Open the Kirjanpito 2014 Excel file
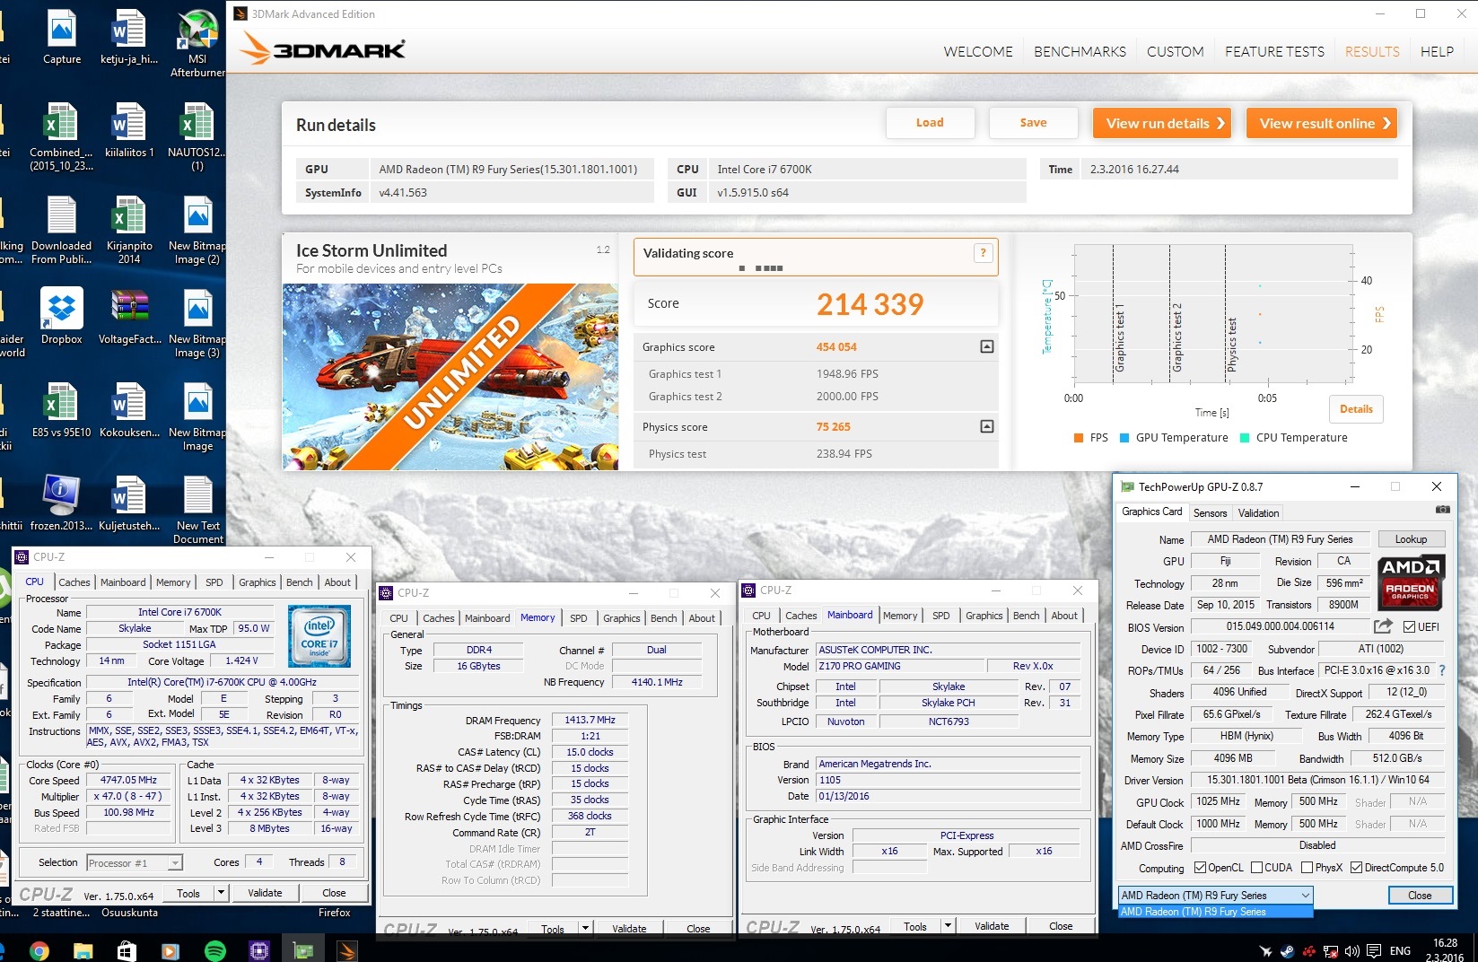 coord(129,230)
